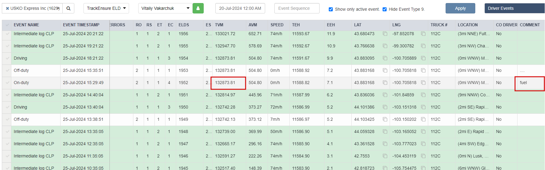Copy latitude 44.103425 using its copy icon
This screenshot has height=170, width=545.
(385, 119)
